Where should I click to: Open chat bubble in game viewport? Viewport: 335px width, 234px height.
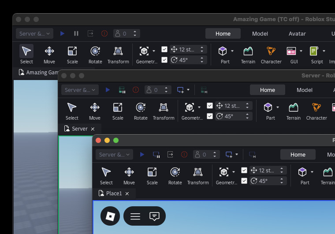[x=154, y=216]
